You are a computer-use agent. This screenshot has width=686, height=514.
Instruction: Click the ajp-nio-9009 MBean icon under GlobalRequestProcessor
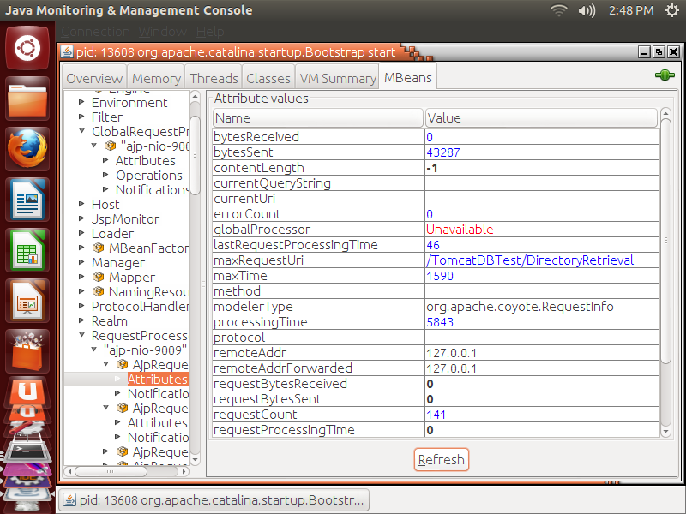[x=111, y=146]
